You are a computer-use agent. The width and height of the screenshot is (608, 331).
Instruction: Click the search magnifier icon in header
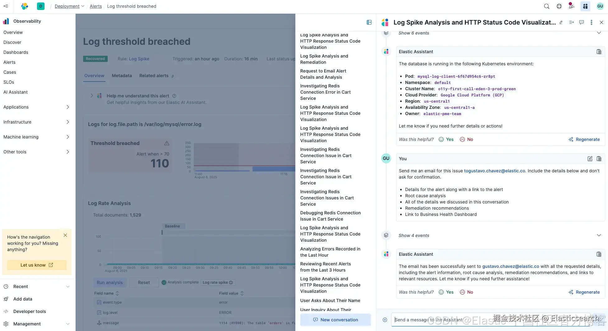(x=546, y=6)
